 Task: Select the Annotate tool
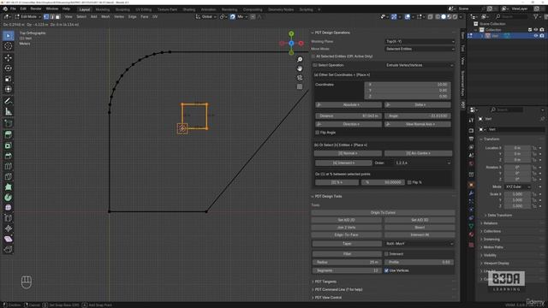[x=9, y=101]
